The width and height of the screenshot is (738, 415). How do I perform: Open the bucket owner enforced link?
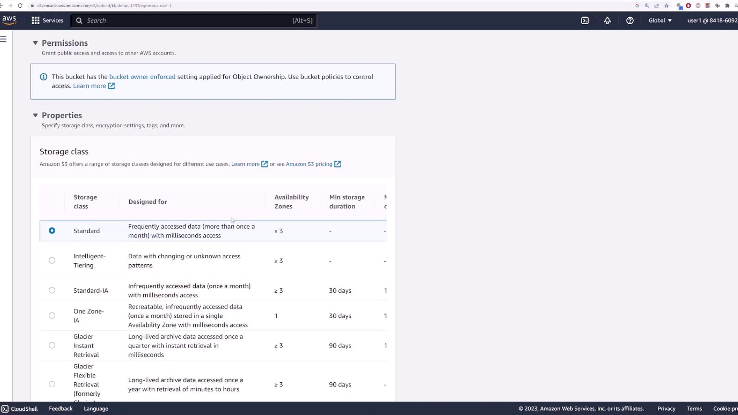pyautogui.click(x=142, y=77)
